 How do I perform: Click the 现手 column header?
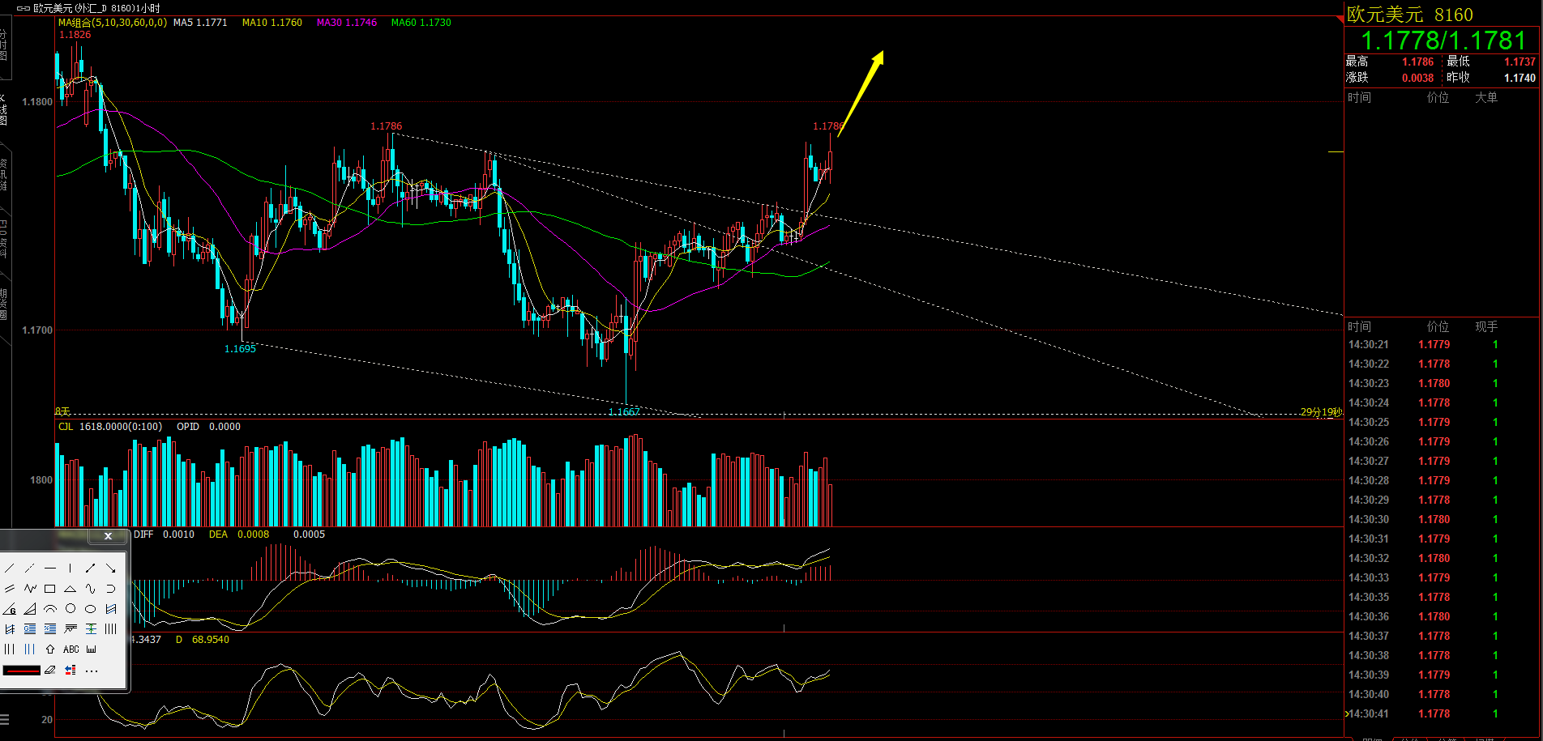pos(1486,326)
